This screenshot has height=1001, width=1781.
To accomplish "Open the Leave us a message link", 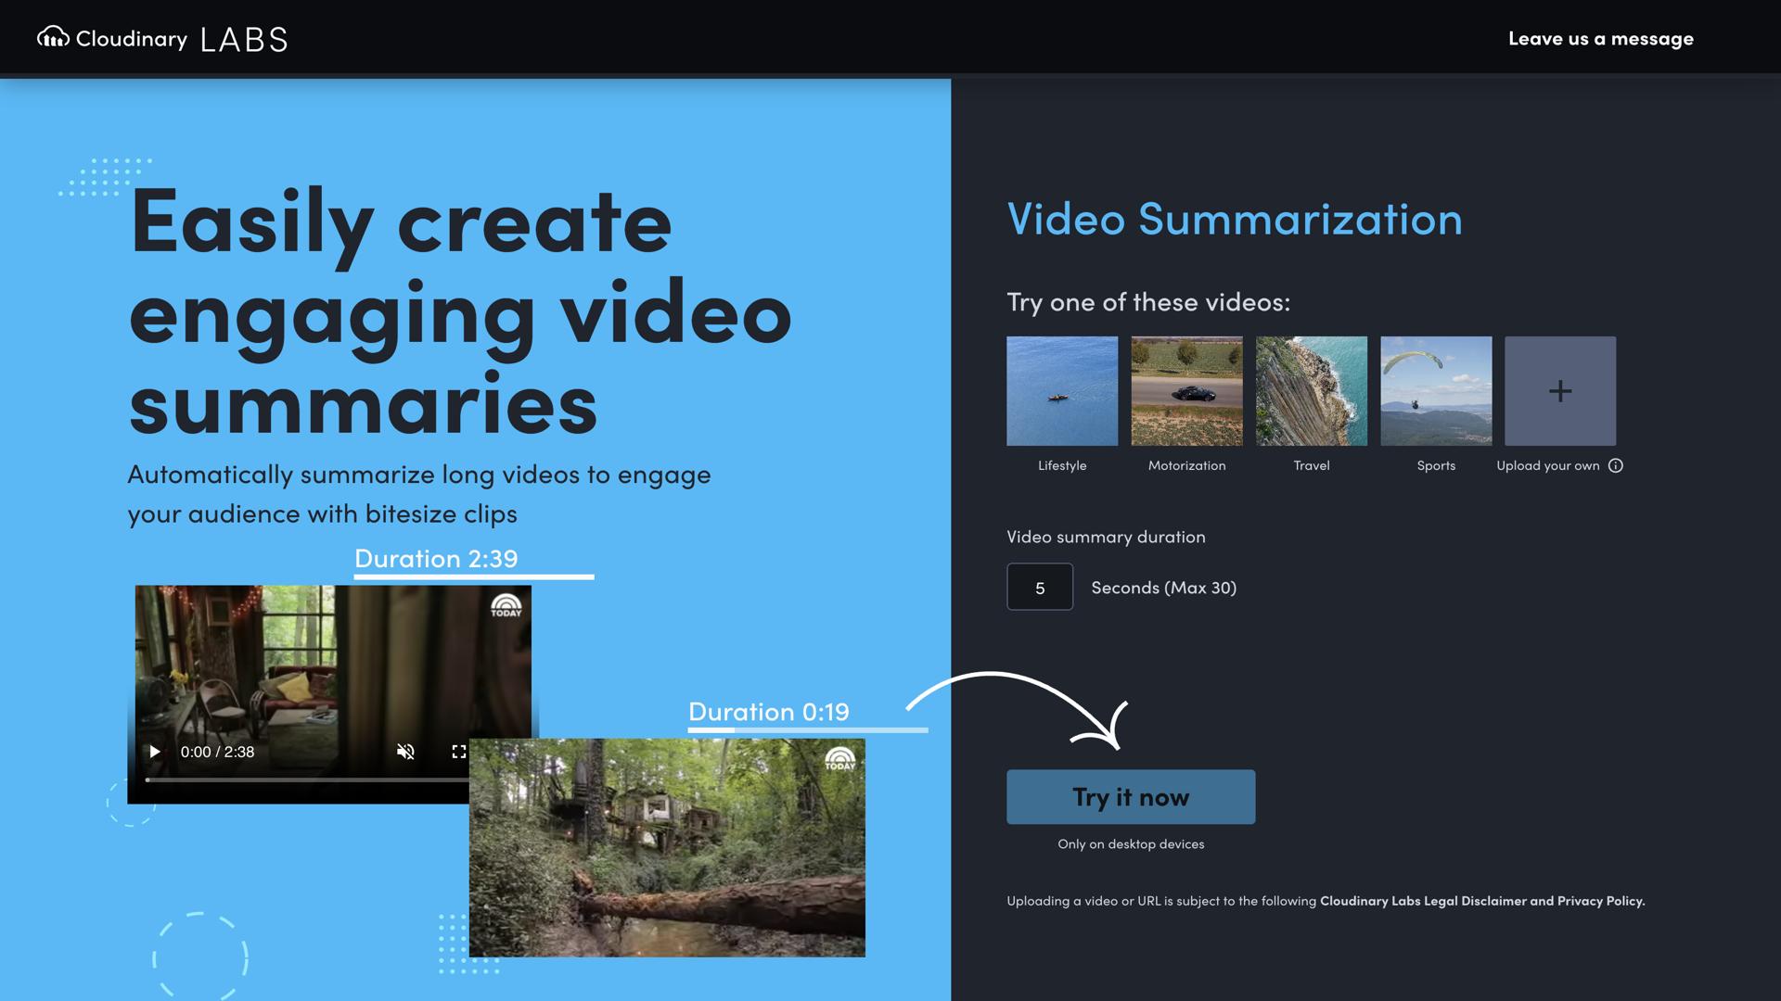I will (1600, 38).
